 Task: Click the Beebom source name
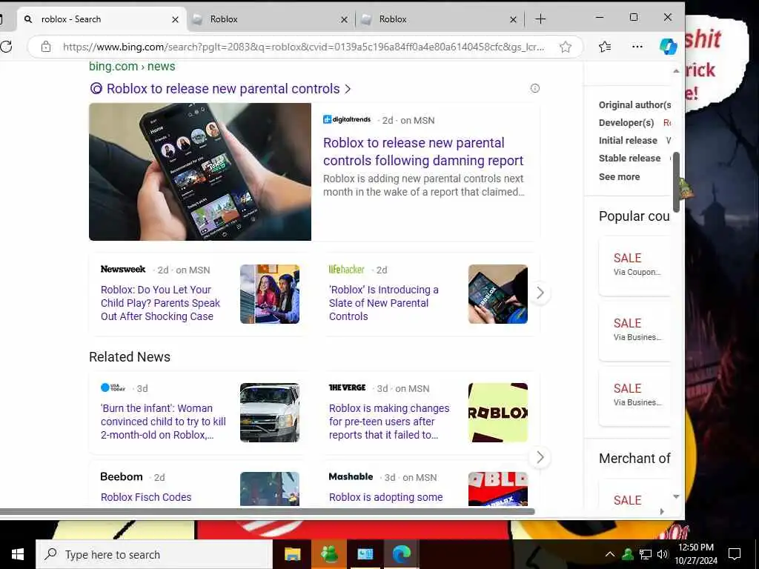122,476
